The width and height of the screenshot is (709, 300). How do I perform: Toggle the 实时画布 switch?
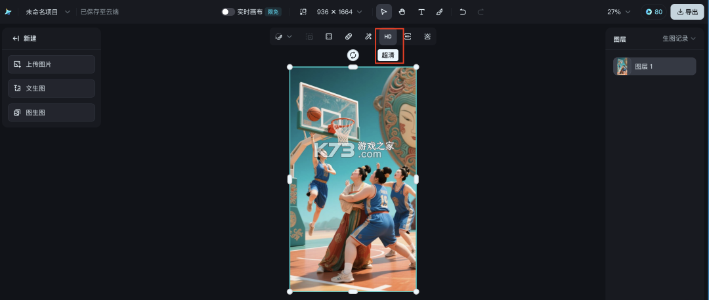228,12
